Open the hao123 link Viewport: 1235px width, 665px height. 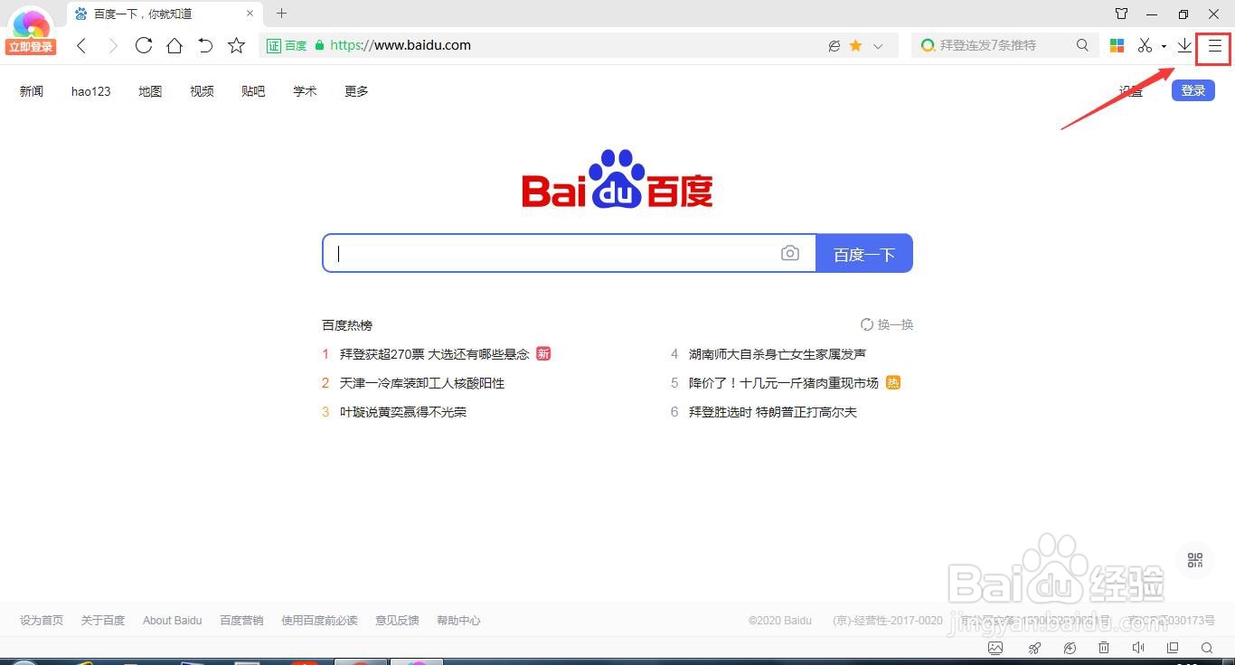(x=90, y=91)
